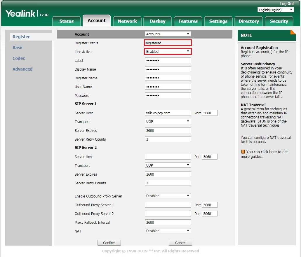Click the Proxy Fallback Interval field
301x257 pixels.
168,222
